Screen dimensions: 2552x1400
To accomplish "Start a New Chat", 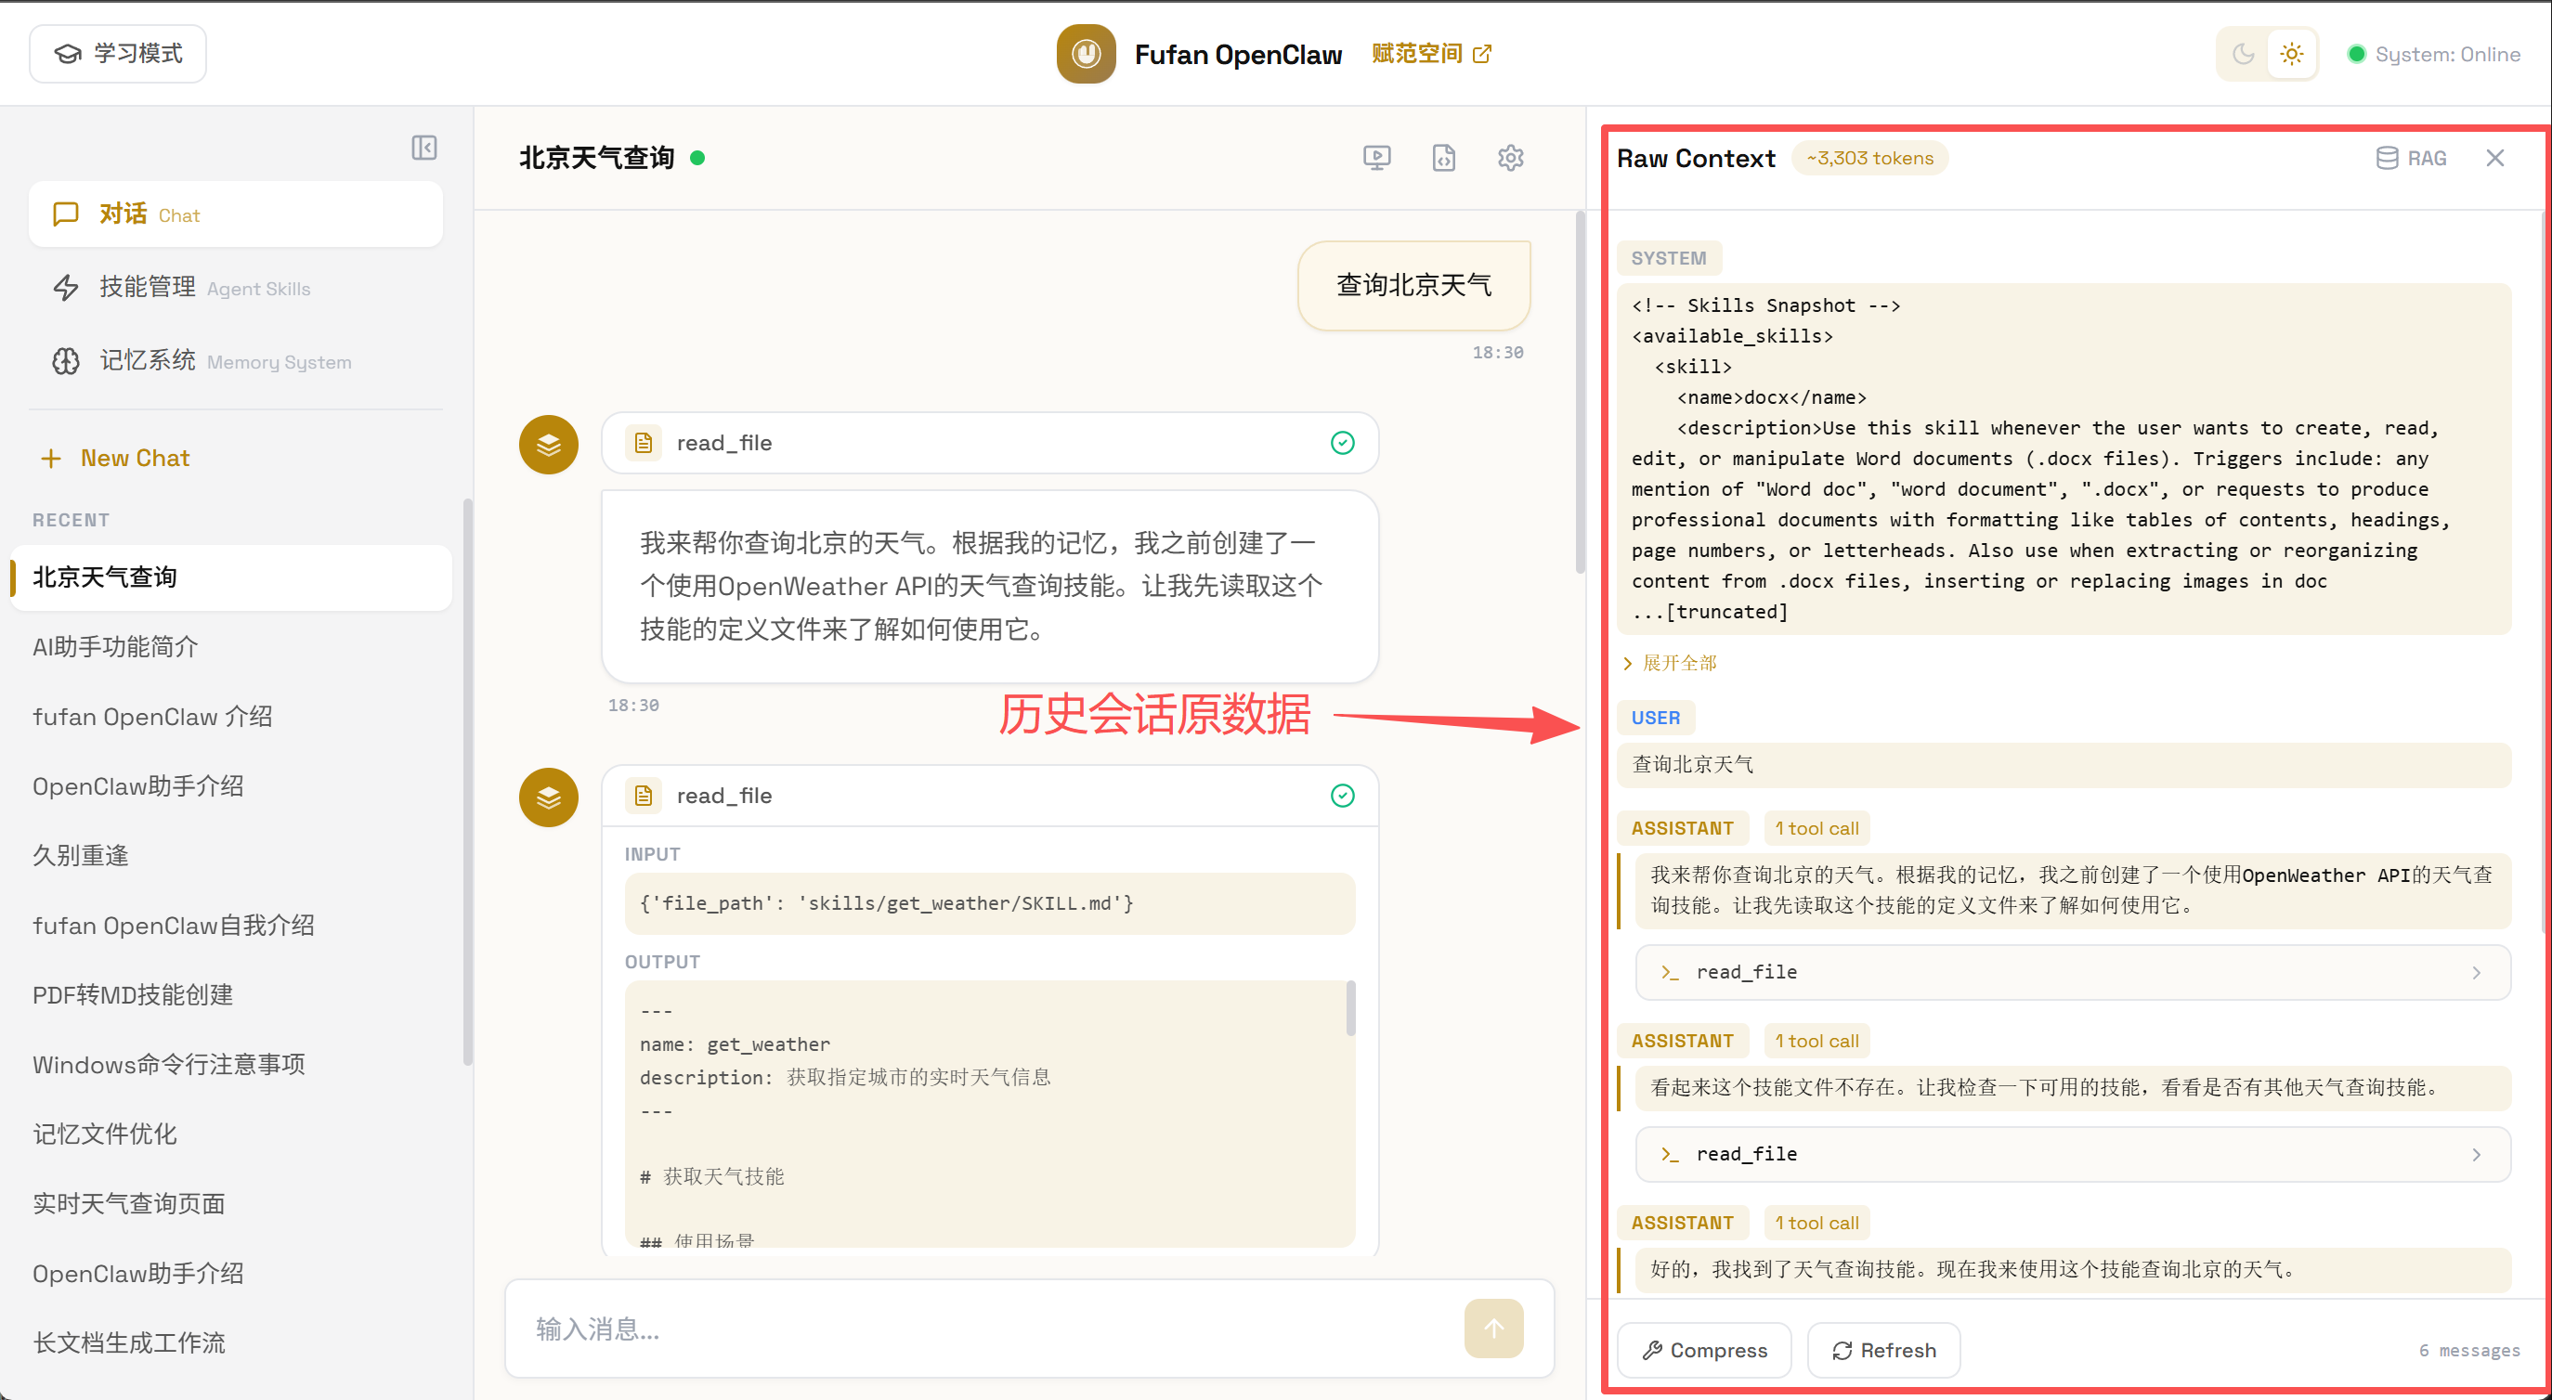I will point(115,458).
